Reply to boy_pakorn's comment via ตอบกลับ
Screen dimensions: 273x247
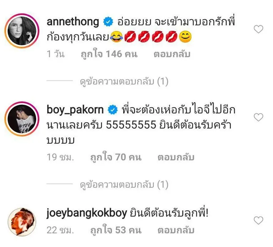tap(176, 157)
